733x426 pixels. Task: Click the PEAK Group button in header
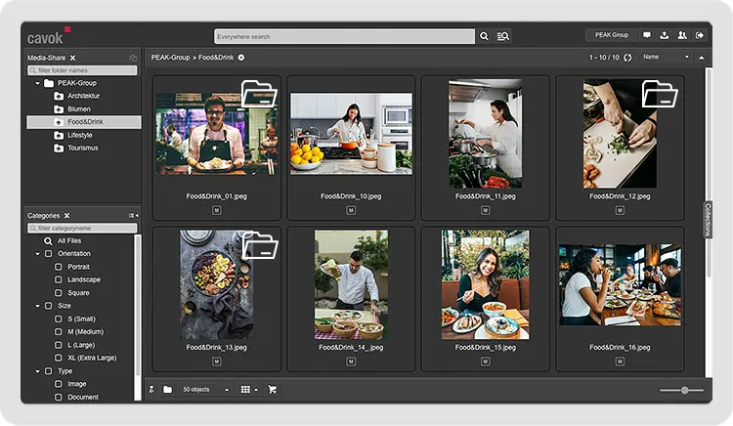612,35
